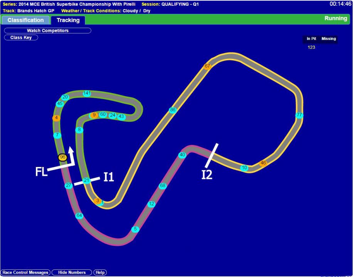
Task: Select orange rider 9 marker
Action: pos(94,115)
